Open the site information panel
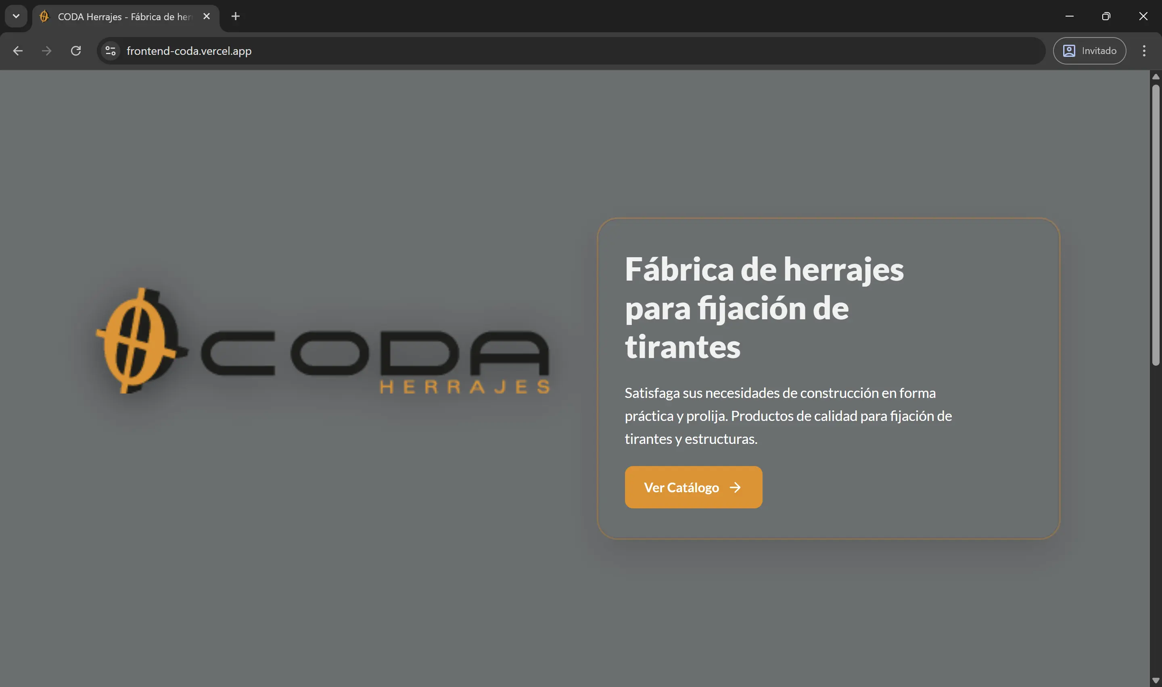Viewport: 1162px width, 687px height. point(109,51)
